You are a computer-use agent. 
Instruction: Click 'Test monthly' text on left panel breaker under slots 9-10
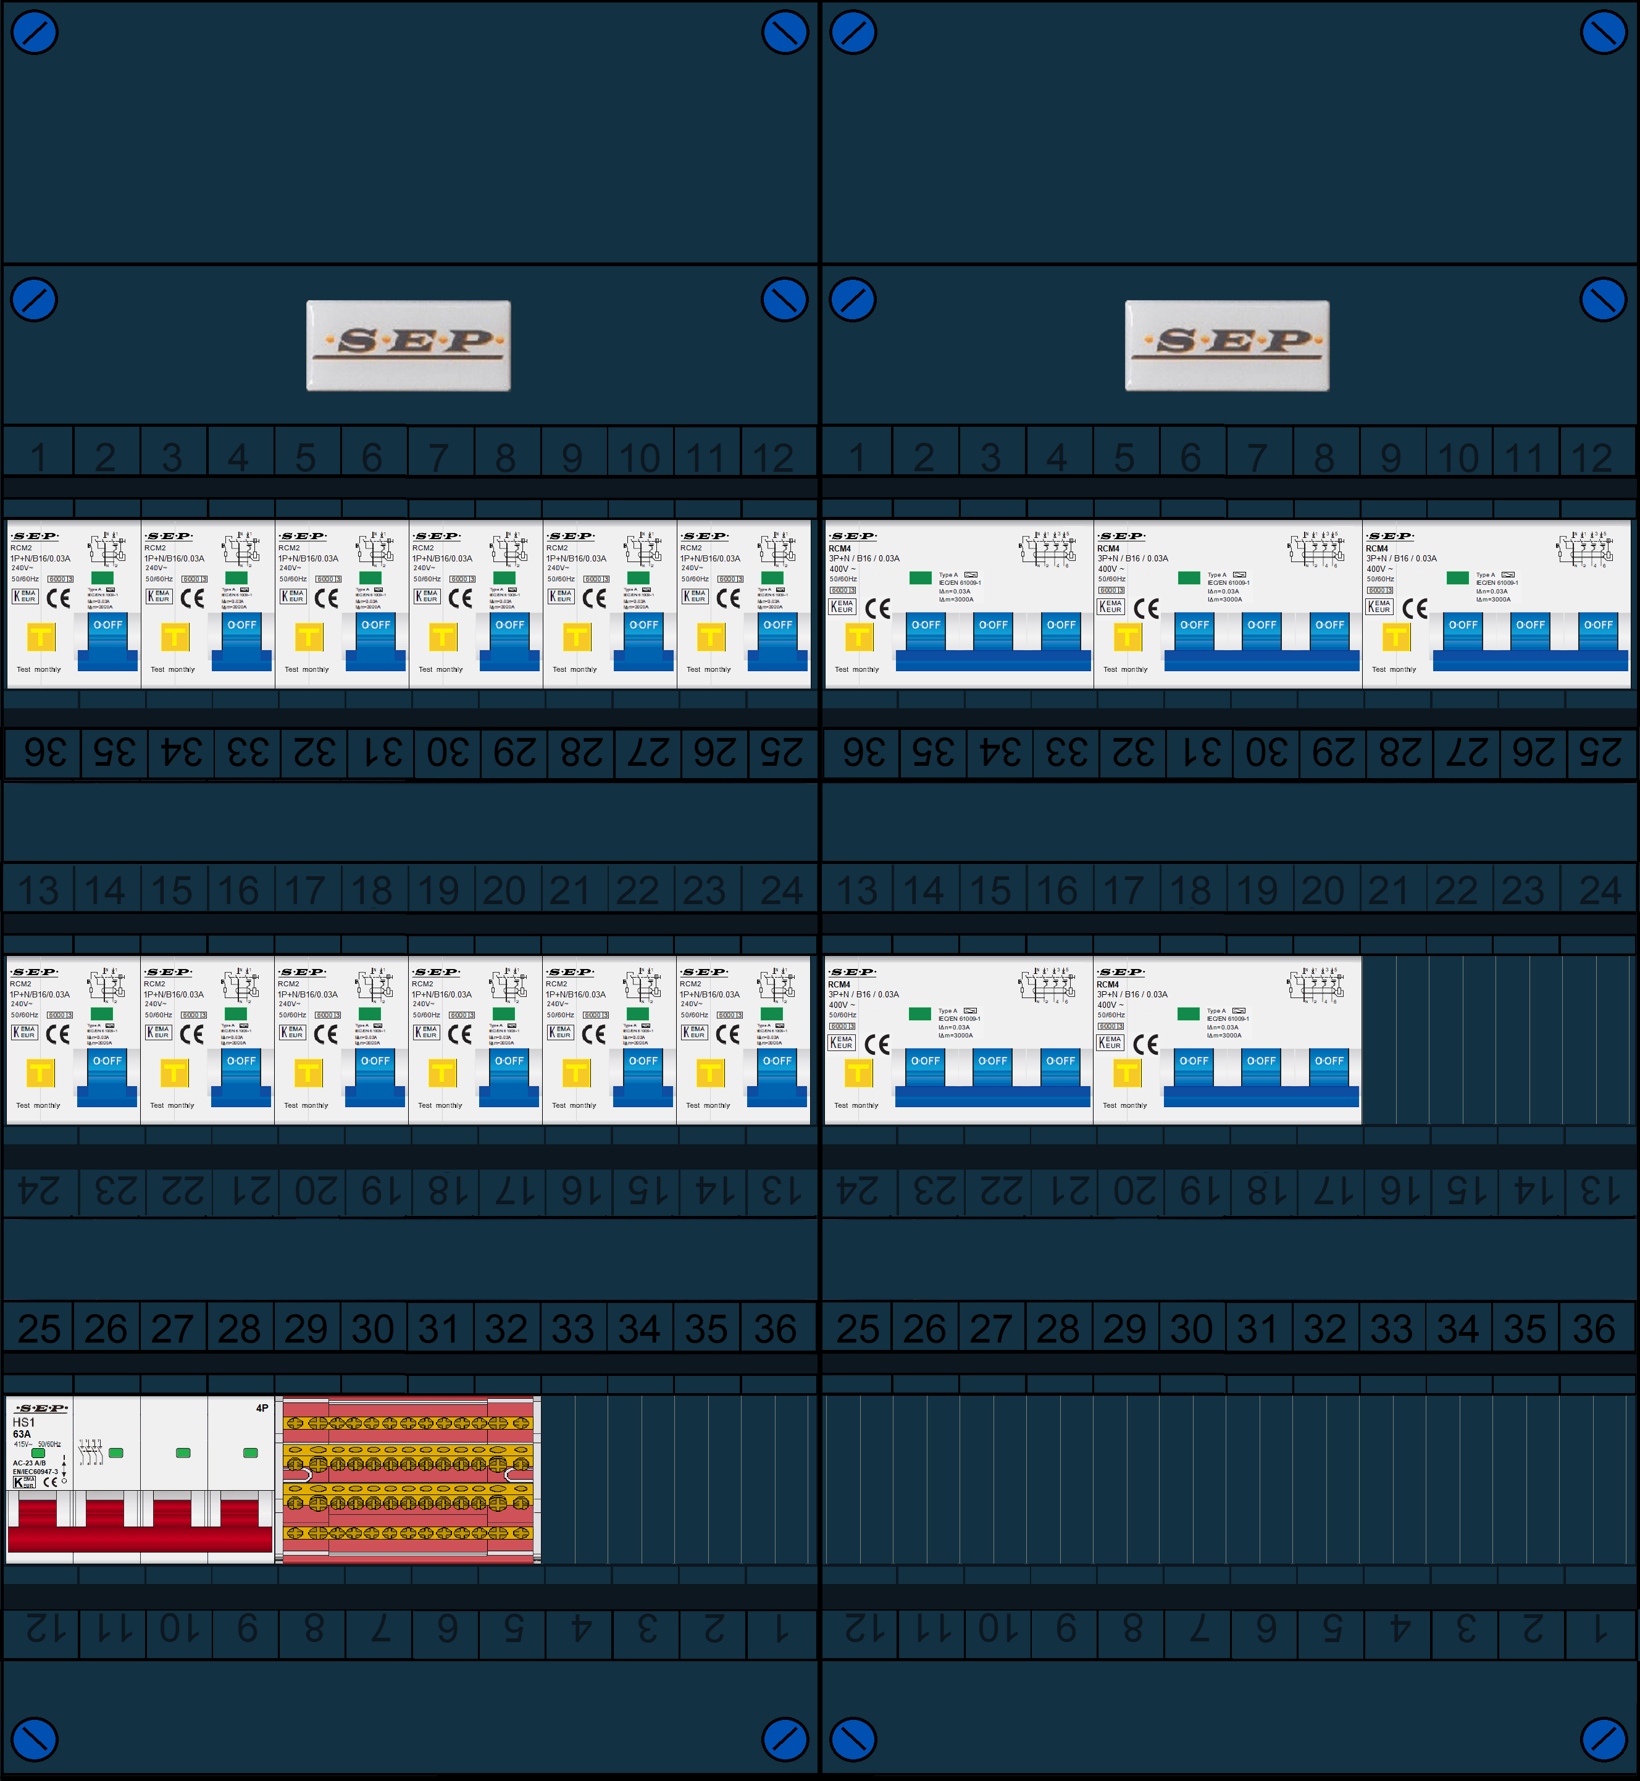click(x=574, y=669)
